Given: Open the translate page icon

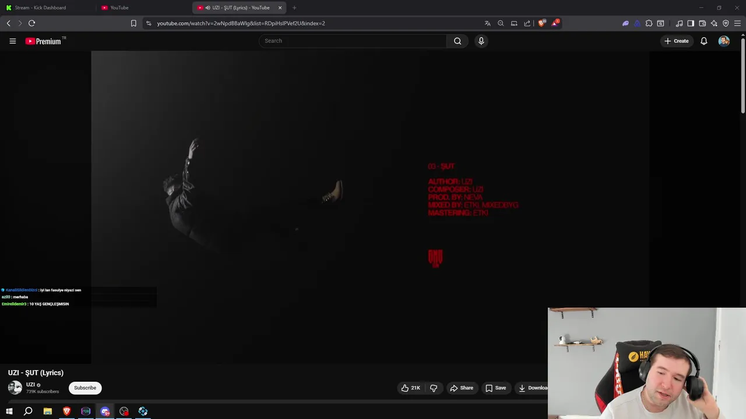Looking at the screenshot, I should tap(487, 23).
